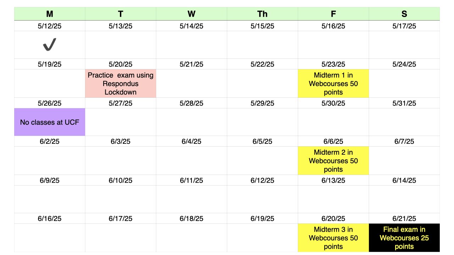Select the 5/20/25 date cell

click(x=121, y=64)
